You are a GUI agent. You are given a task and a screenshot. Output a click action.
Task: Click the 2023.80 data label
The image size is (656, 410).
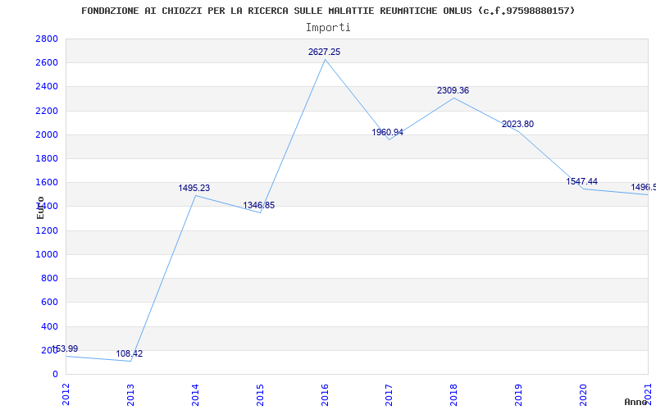pyautogui.click(x=518, y=125)
